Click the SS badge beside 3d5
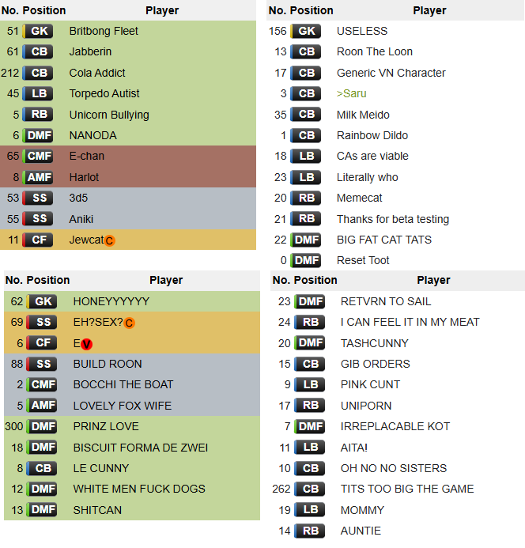The image size is (525, 548). pyautogui.click(x=38, y=198)
